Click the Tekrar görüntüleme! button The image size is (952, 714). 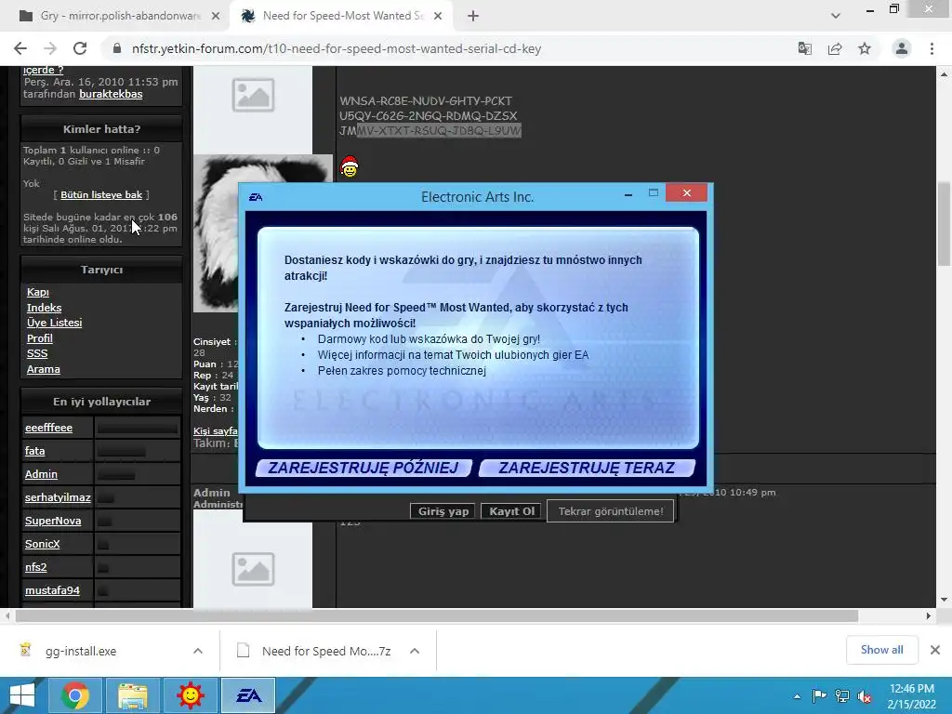click(610, 511)
